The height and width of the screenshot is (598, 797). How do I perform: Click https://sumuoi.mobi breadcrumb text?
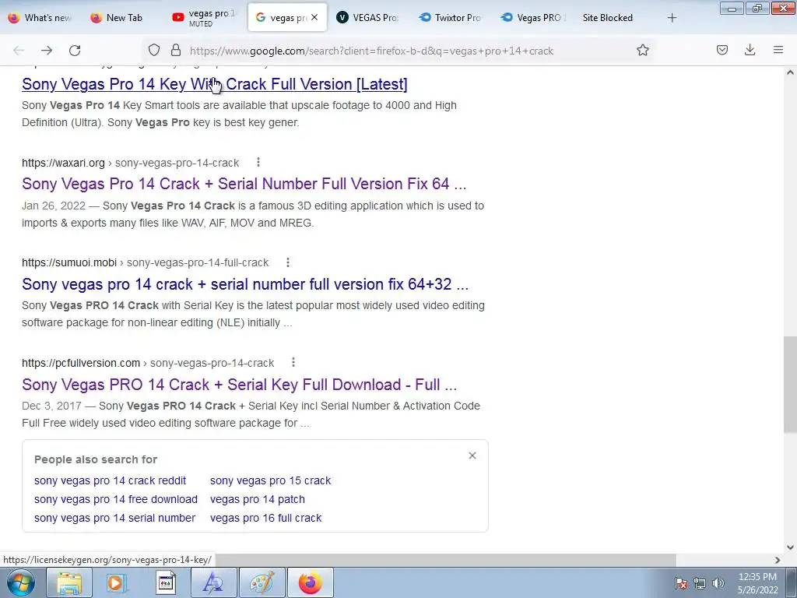coord(69,262)
